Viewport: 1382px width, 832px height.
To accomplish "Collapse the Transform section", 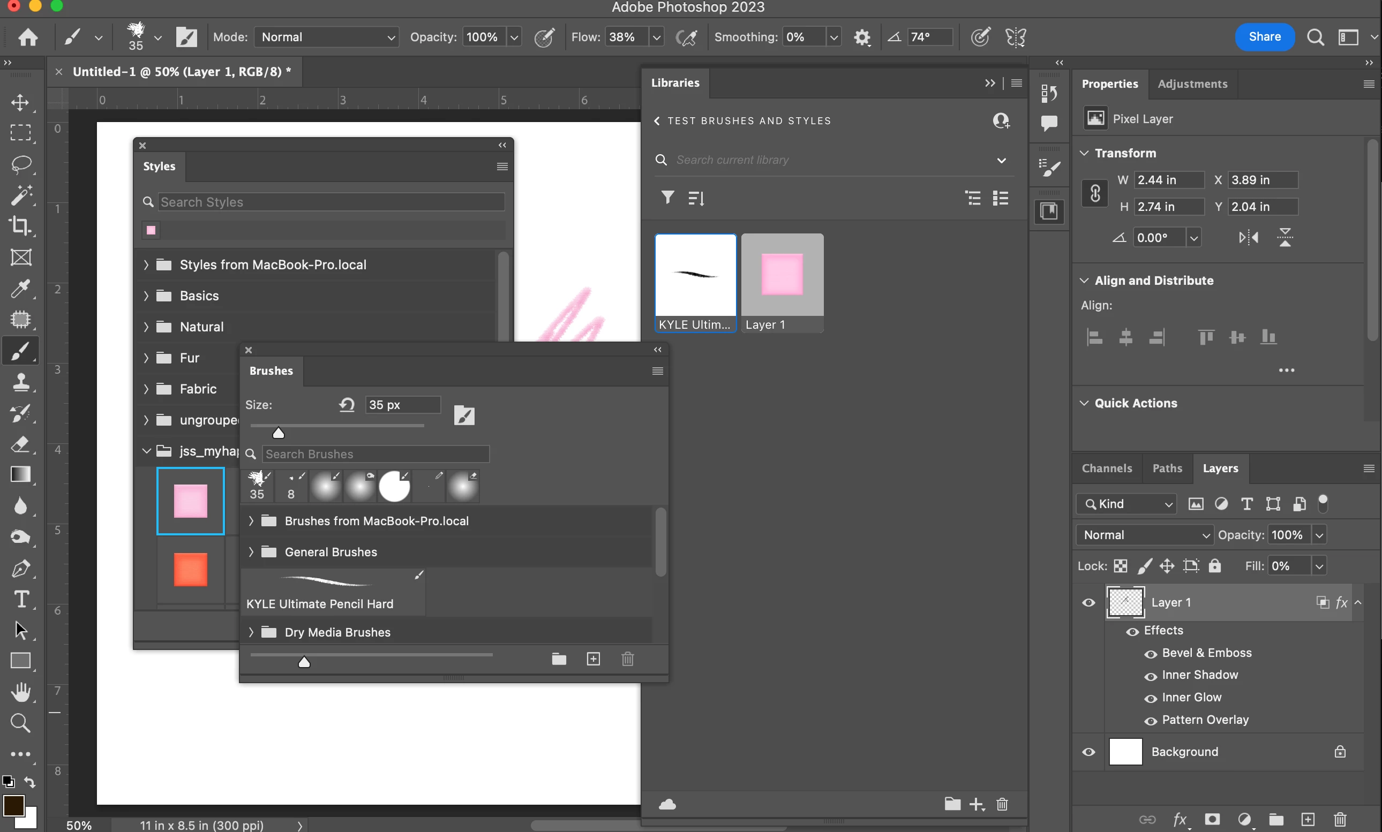I will click(x=1084, y=153).
